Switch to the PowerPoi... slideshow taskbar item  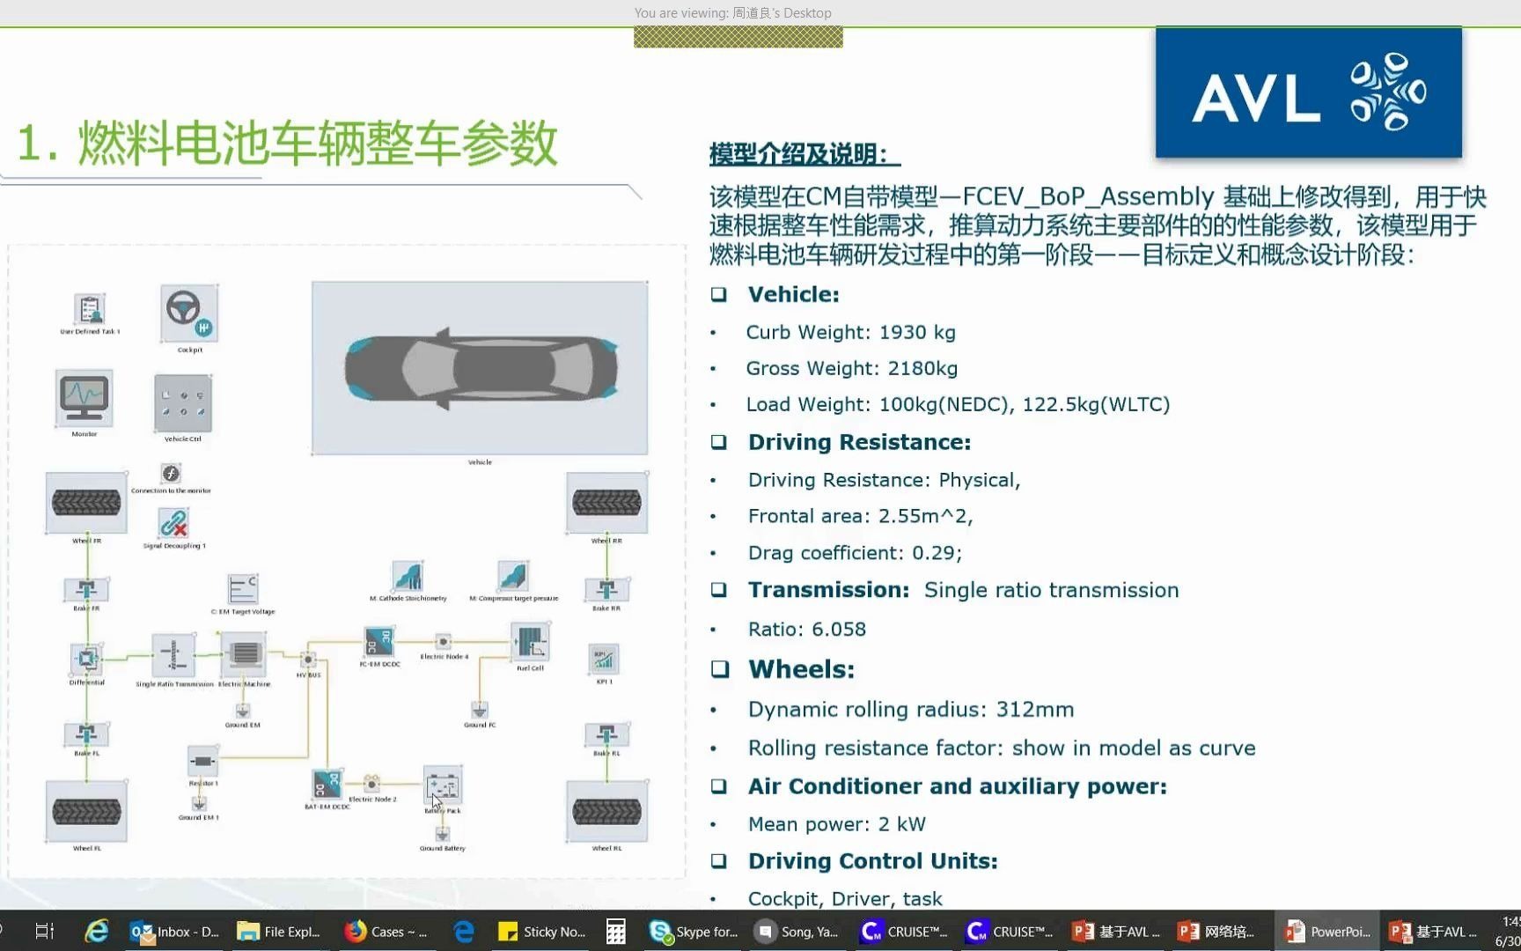[1327, 931]
